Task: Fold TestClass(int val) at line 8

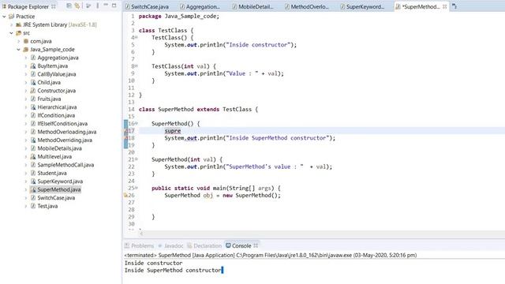Action: tap(137, 66)
